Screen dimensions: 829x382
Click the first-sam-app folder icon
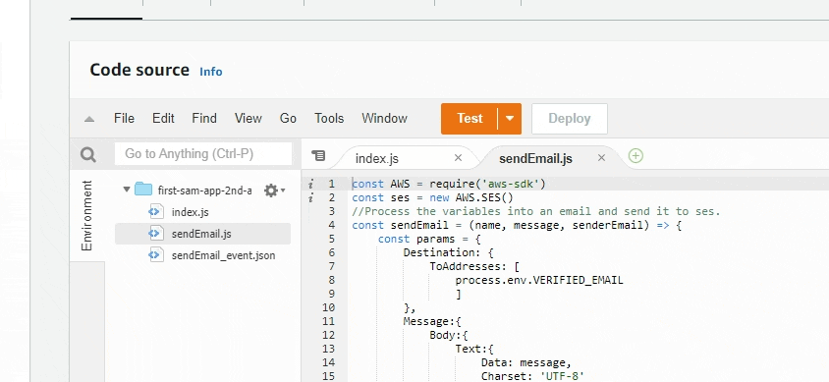tap(143, 190)
